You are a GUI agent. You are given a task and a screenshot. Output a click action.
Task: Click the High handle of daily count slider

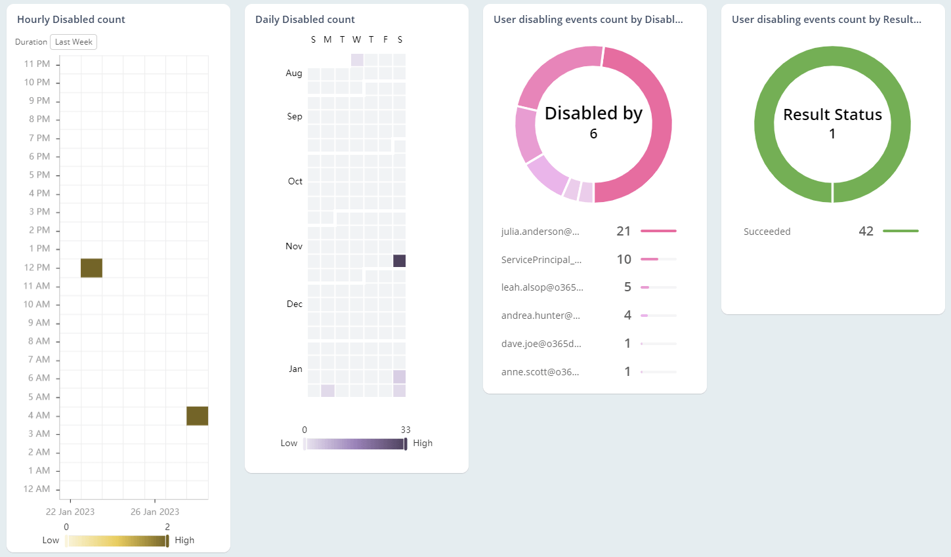pos(406,444)
